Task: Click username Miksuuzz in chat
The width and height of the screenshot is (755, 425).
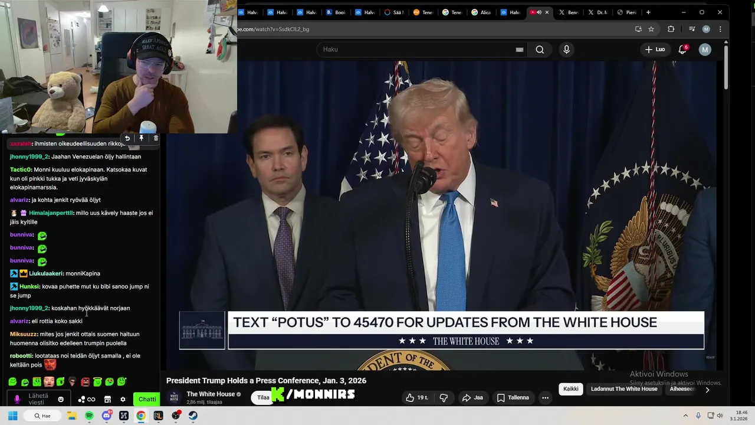Action: point(23,334)
